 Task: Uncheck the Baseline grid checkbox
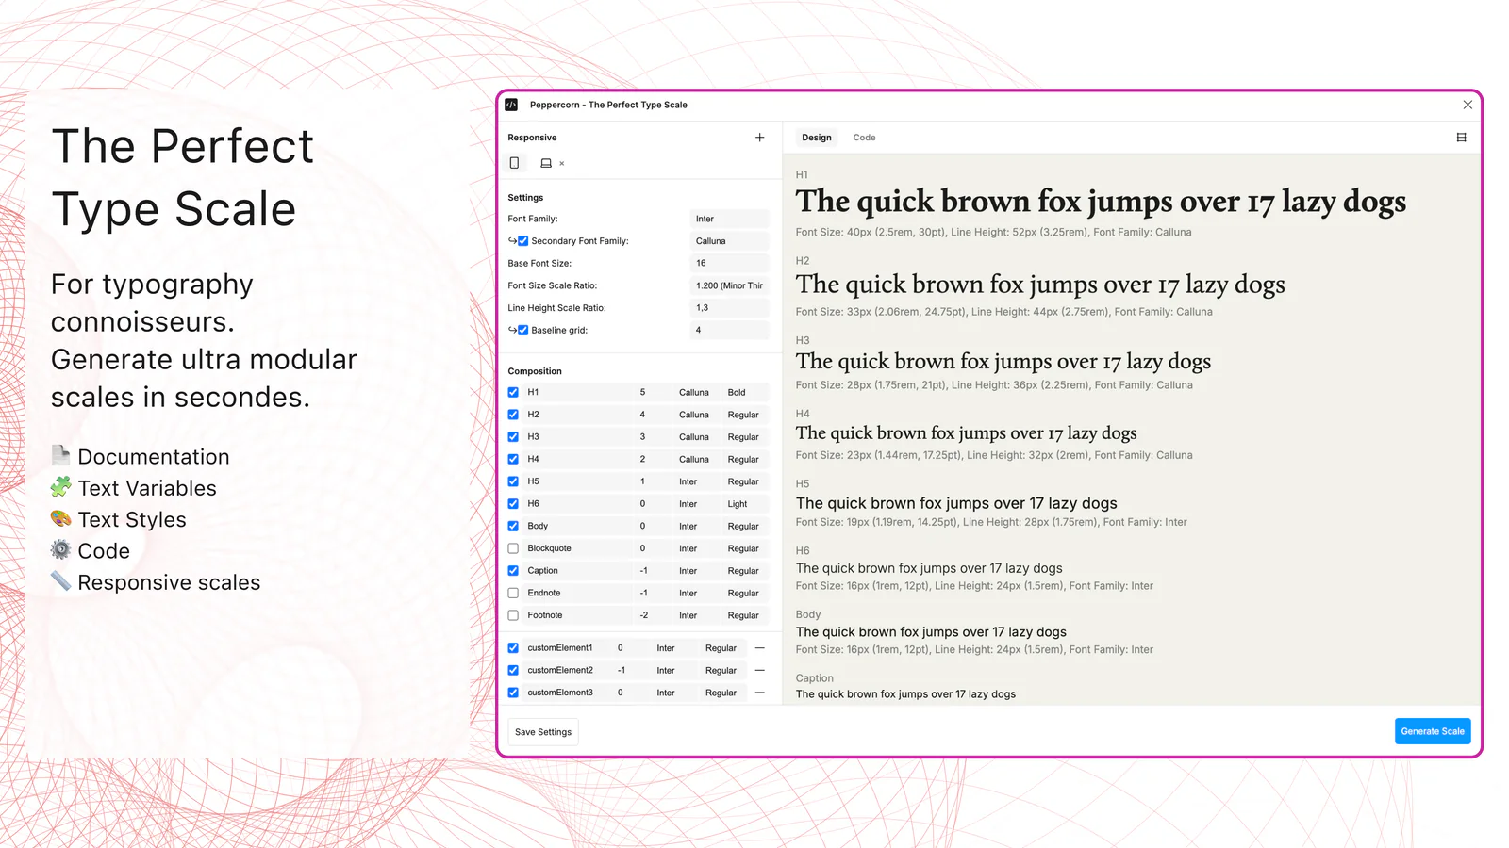(522, 331)
